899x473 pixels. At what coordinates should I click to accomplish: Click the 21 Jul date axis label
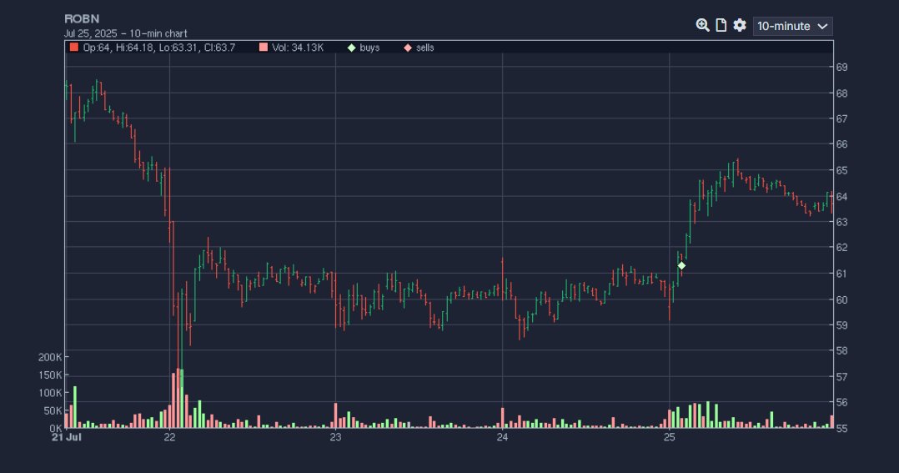coord(67,437)
